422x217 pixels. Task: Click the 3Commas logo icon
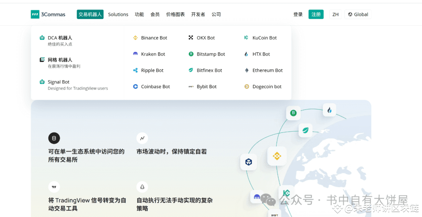pos(35,14)
